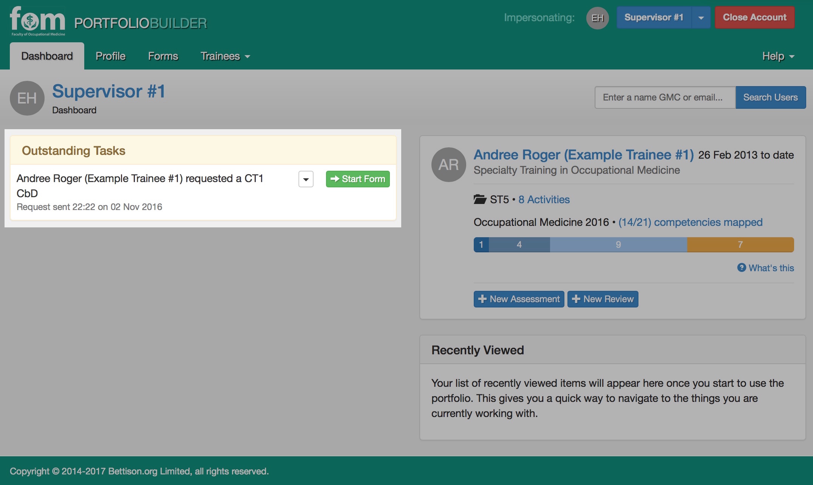
Task: Click the Supervisor #1 page heading link
Action: click(x=109, y=91)
